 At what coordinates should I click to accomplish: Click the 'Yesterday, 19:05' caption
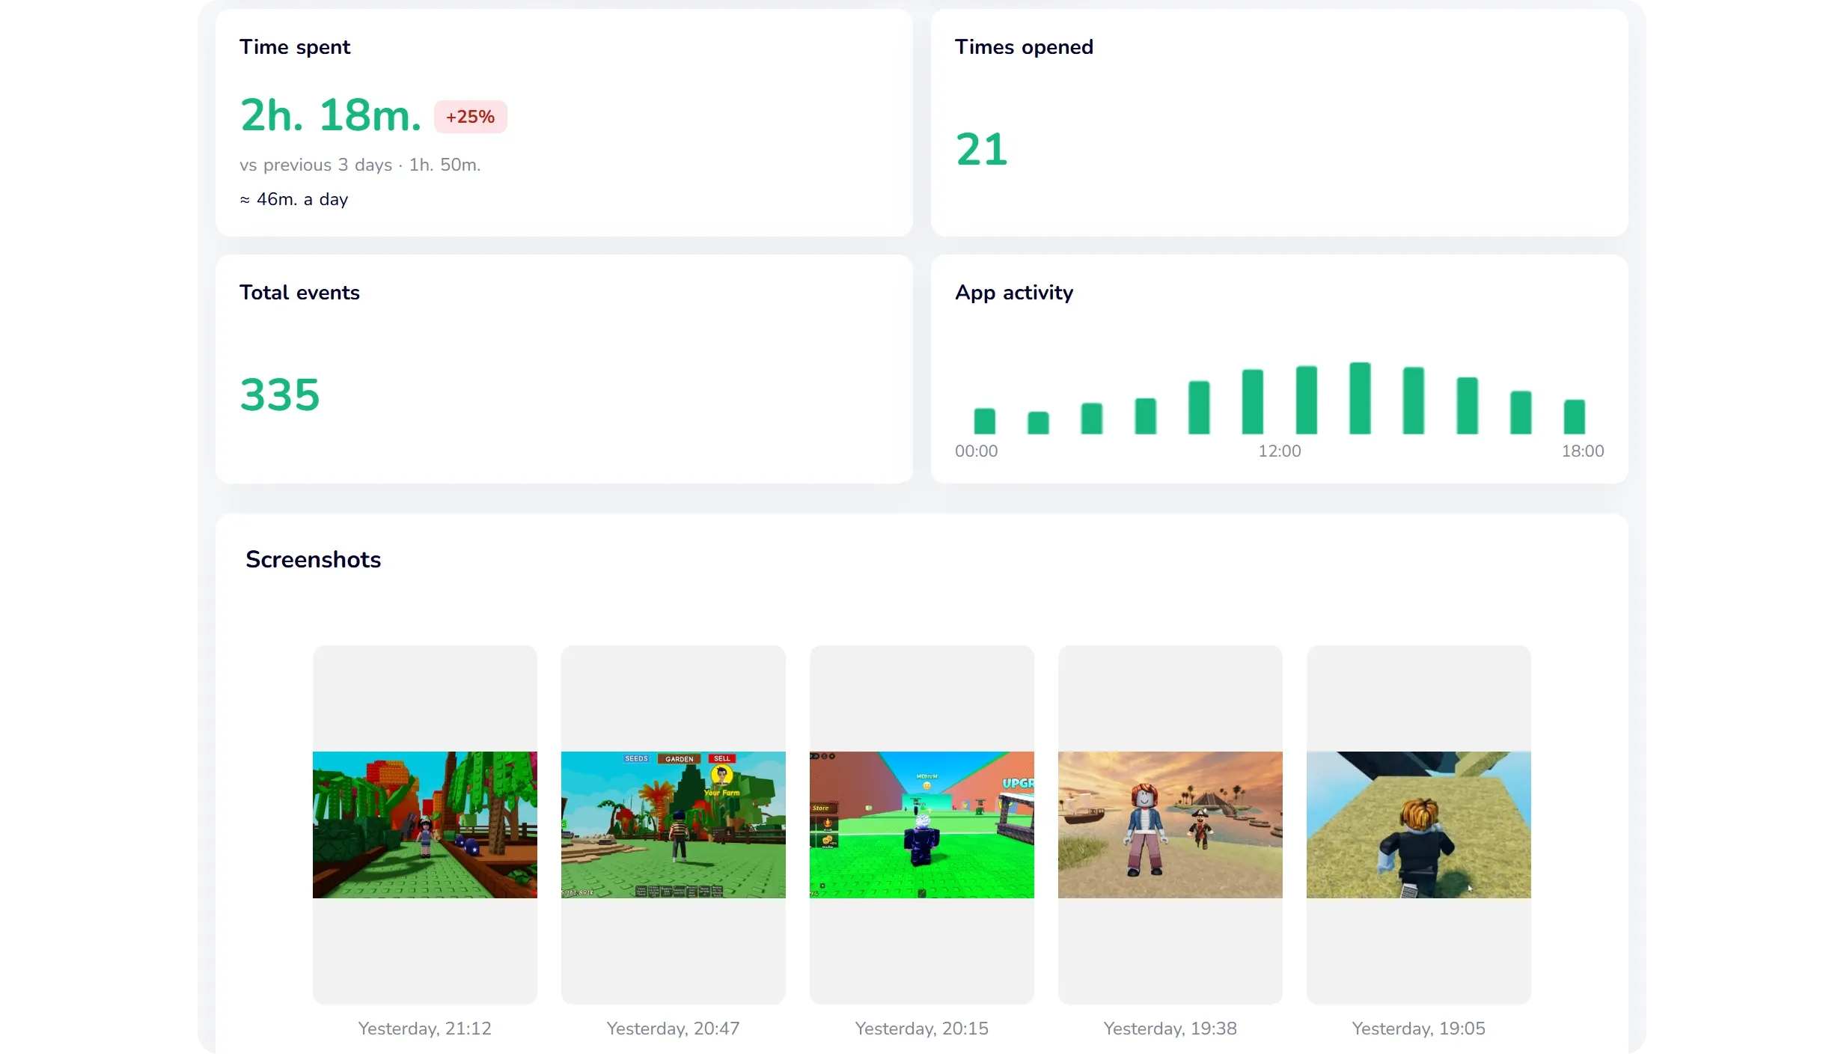1419,1029
